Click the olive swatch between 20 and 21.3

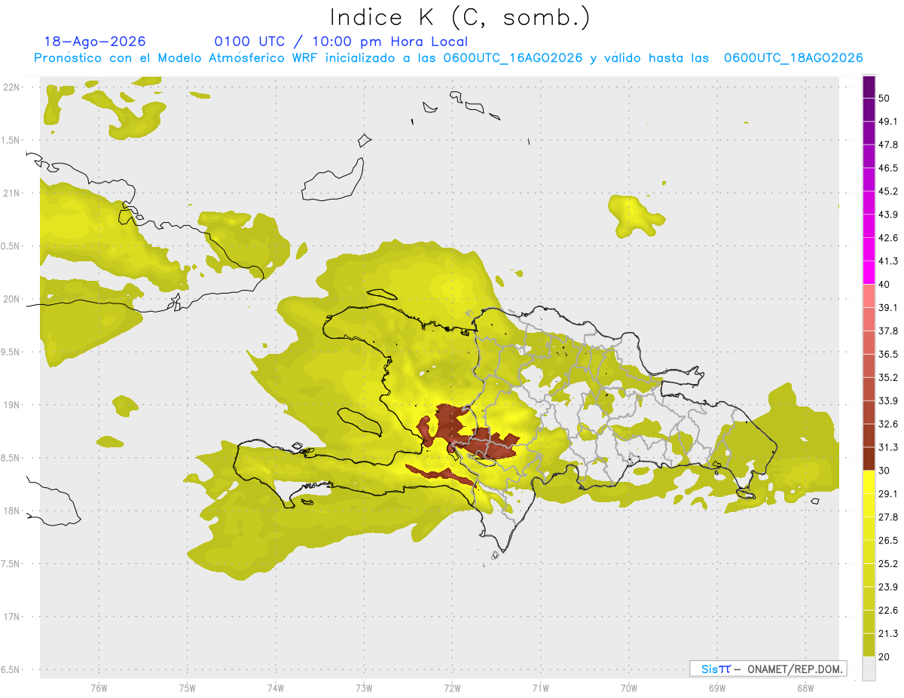[x=869, y=645]
